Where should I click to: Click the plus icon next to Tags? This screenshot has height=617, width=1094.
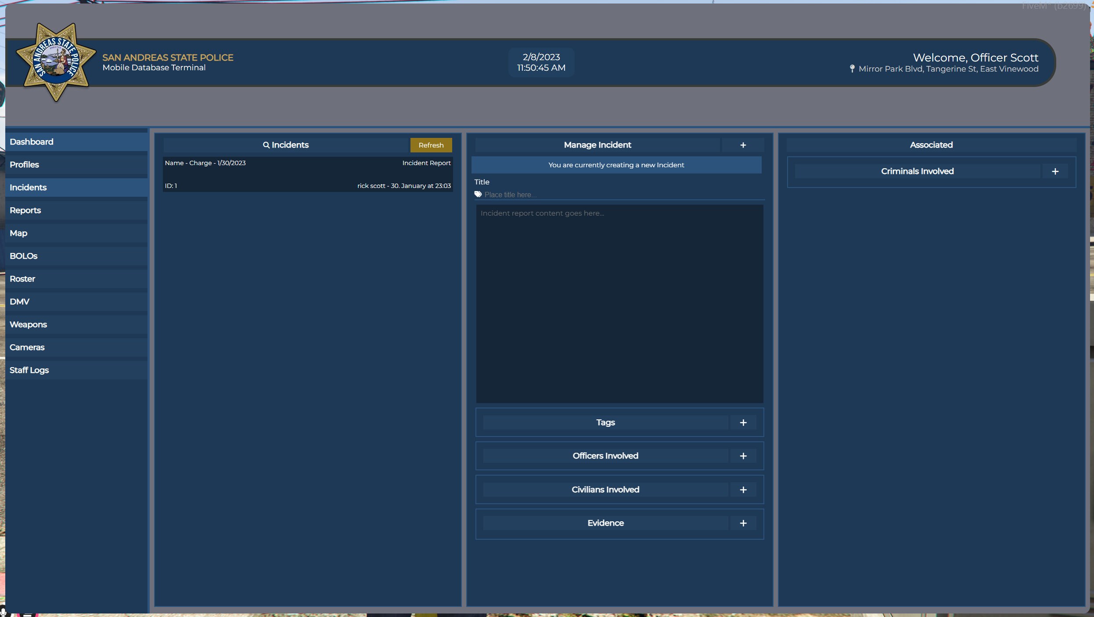pos(743,422)
